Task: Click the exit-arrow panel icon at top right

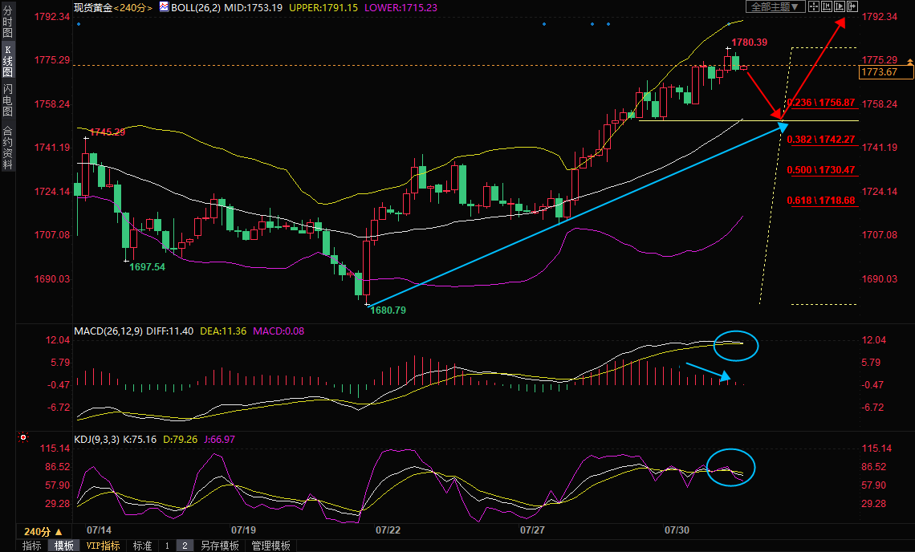Action: (852, 6)
